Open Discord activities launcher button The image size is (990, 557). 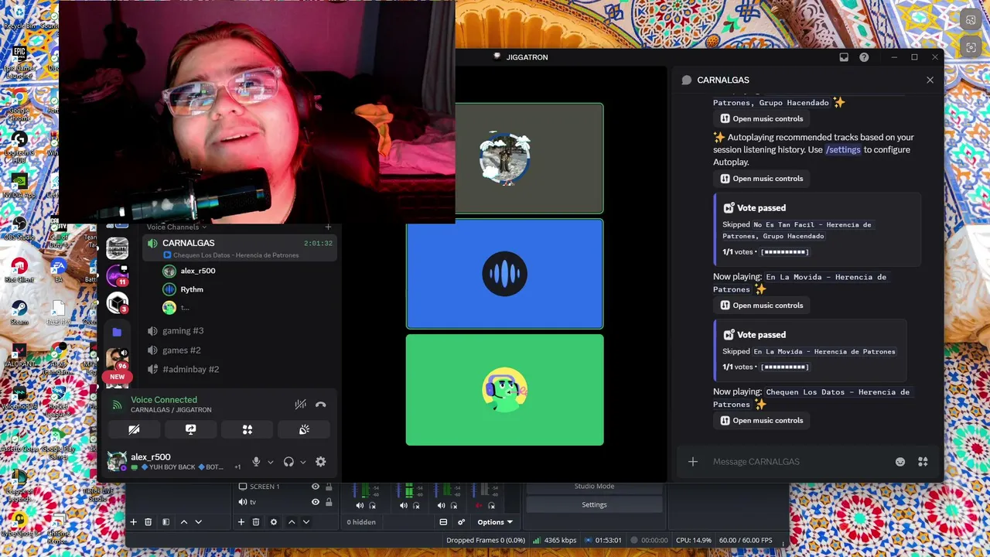pos(247,429)
